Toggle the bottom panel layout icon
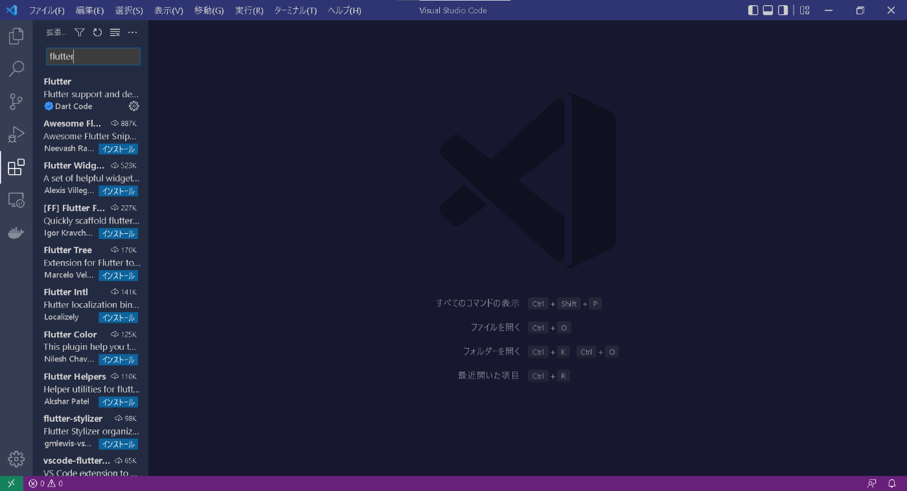 768,10
